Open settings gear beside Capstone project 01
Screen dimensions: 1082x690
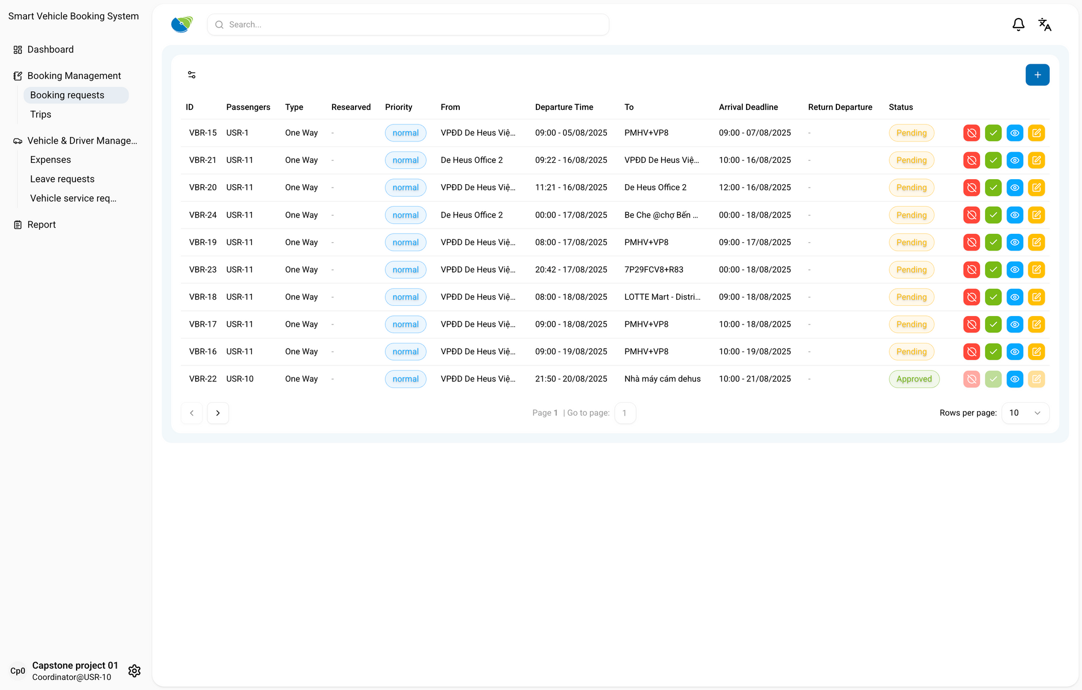tap(134, 671)
